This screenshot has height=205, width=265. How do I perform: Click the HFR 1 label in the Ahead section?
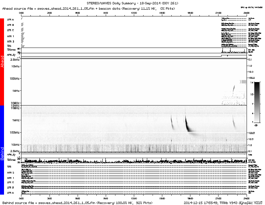click(10, 36)
